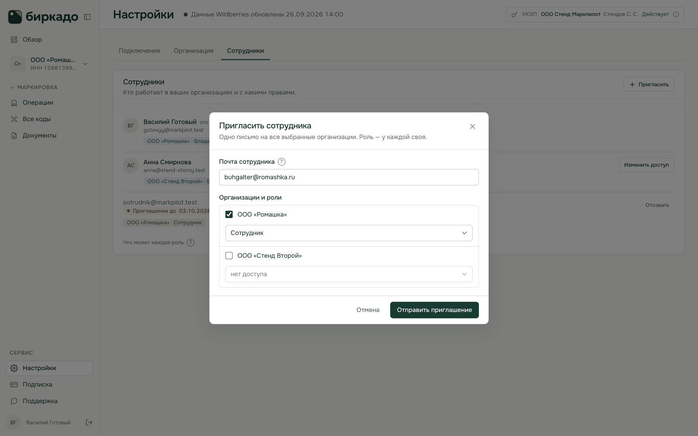Open the Сотрудник role dropdown

[x=349, y=233]
